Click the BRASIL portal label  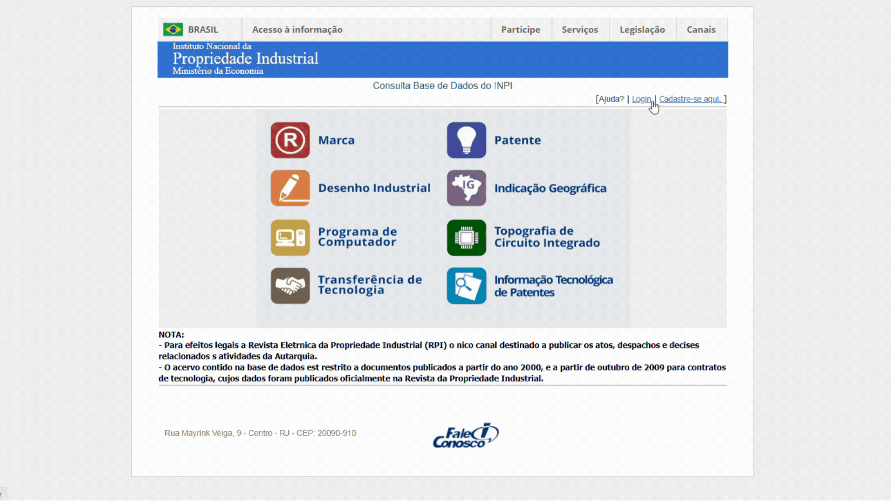[x=203, y=30]
